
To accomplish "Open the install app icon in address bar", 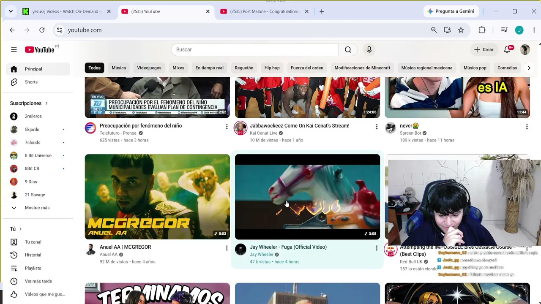I will tap(447, 30).
